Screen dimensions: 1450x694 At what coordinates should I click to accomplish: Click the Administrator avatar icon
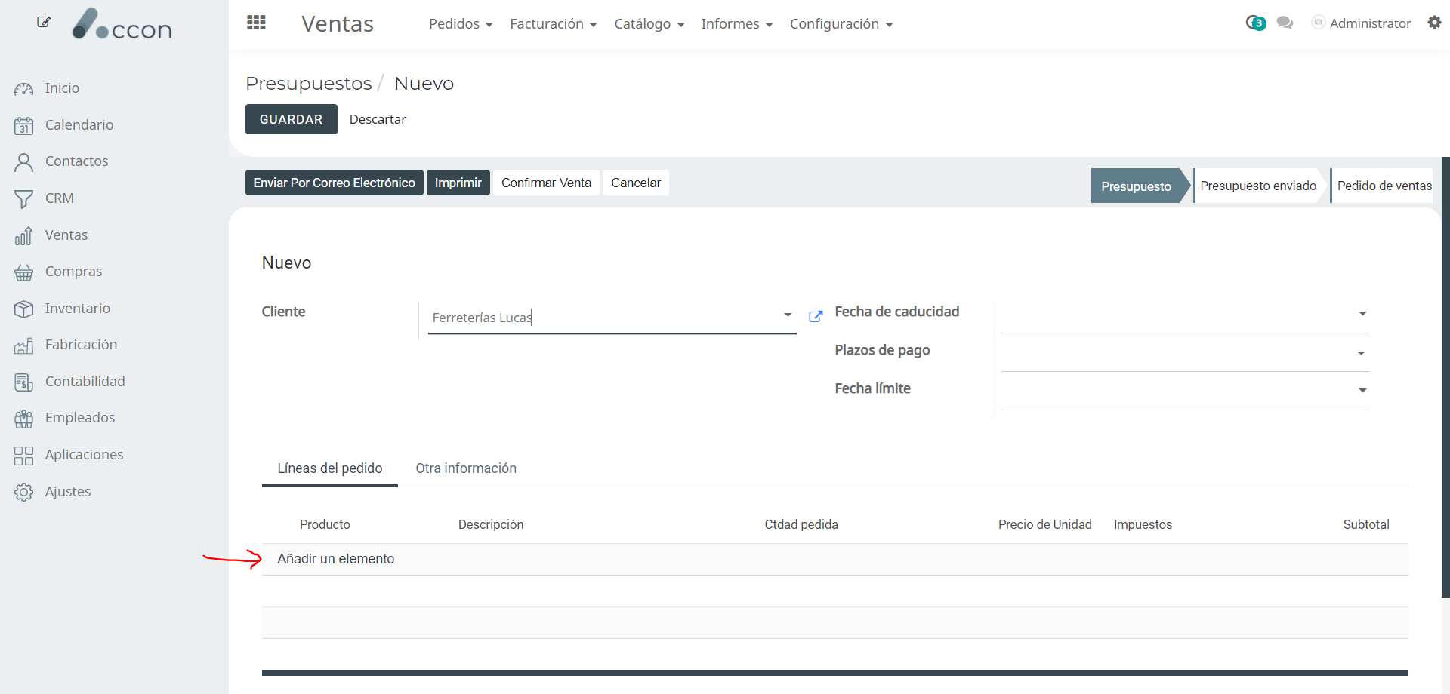1318,23
